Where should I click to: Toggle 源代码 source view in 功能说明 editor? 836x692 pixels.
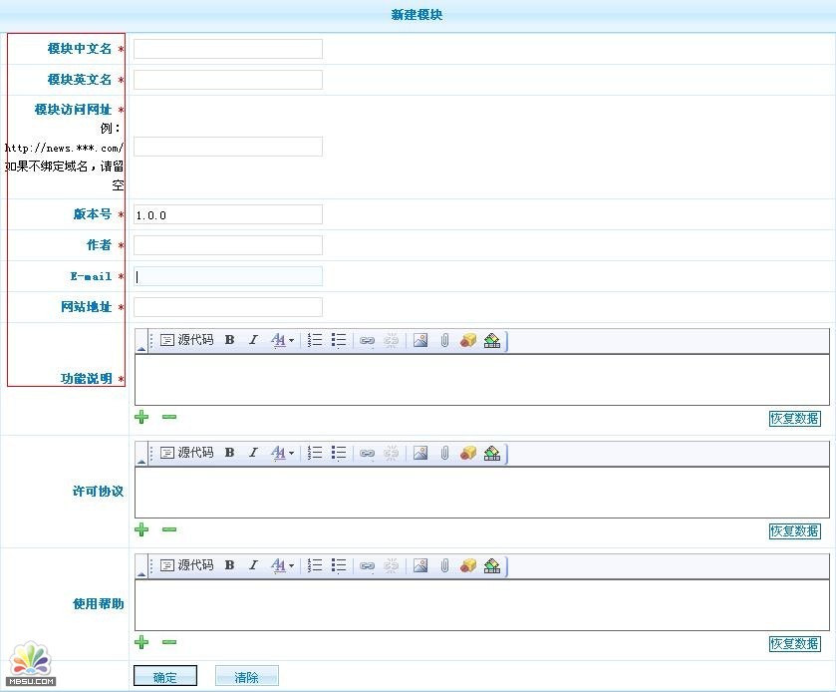tap(186, 340)
